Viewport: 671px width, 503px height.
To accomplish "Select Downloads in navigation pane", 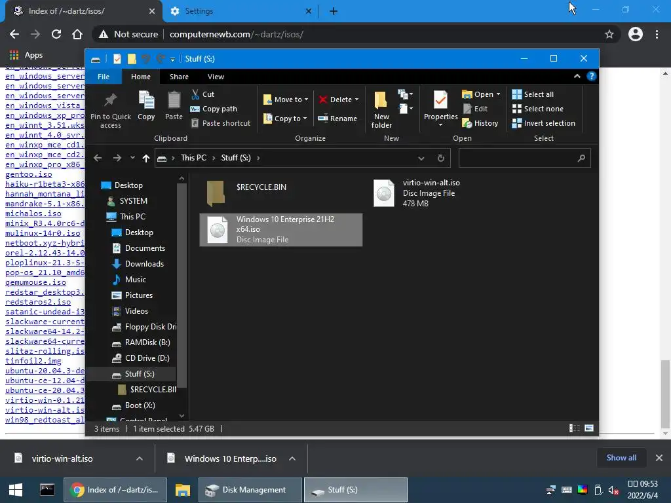I will tap(144, 264).
